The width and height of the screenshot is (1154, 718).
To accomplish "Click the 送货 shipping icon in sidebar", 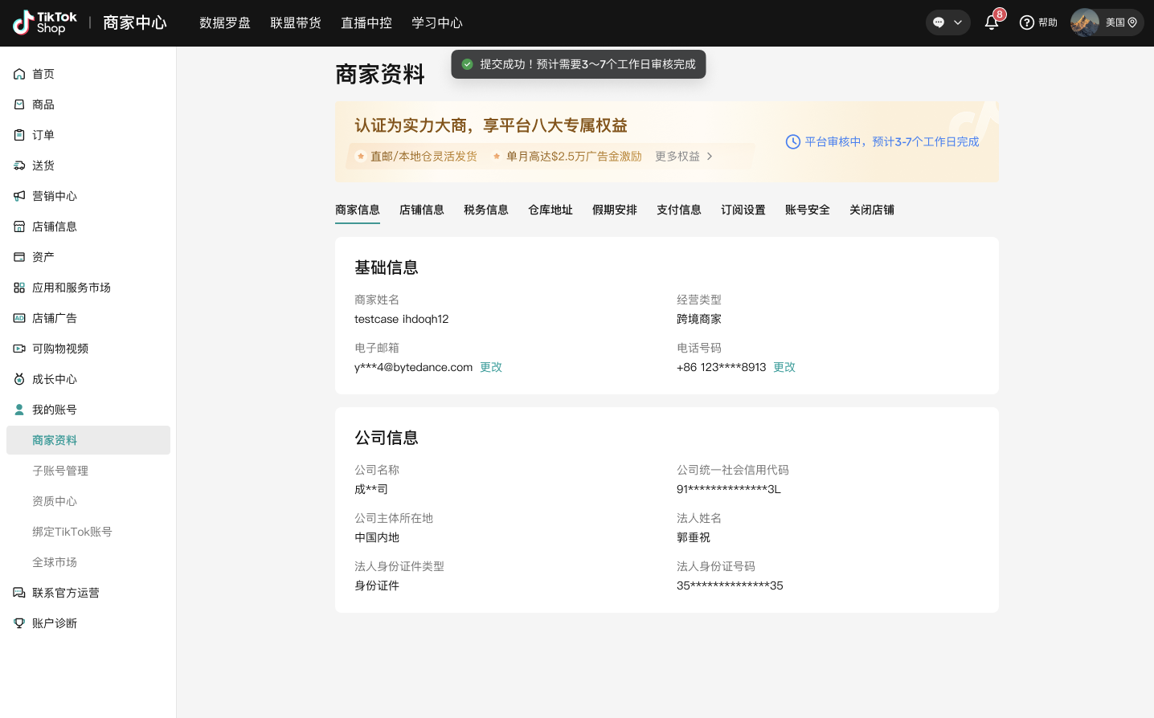I will [19, 165].
